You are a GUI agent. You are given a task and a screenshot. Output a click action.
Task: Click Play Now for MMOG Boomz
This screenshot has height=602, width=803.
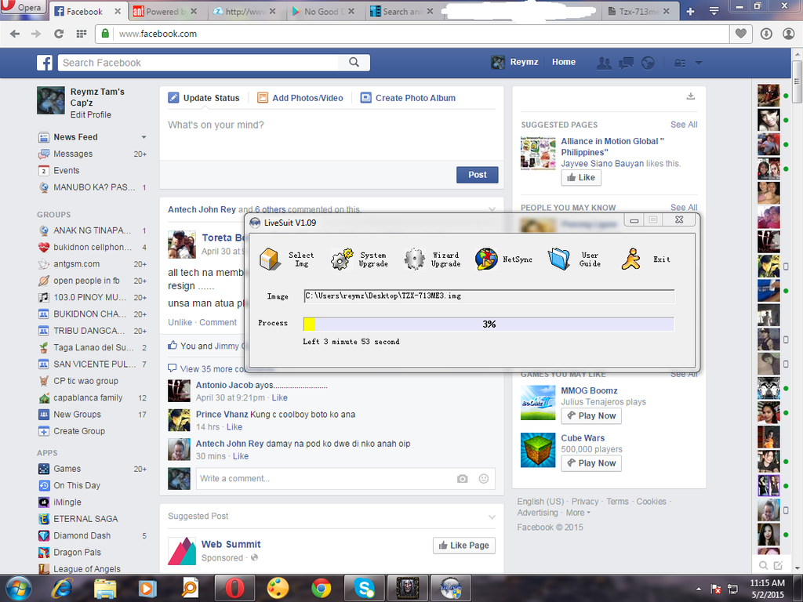click(591, 415)
